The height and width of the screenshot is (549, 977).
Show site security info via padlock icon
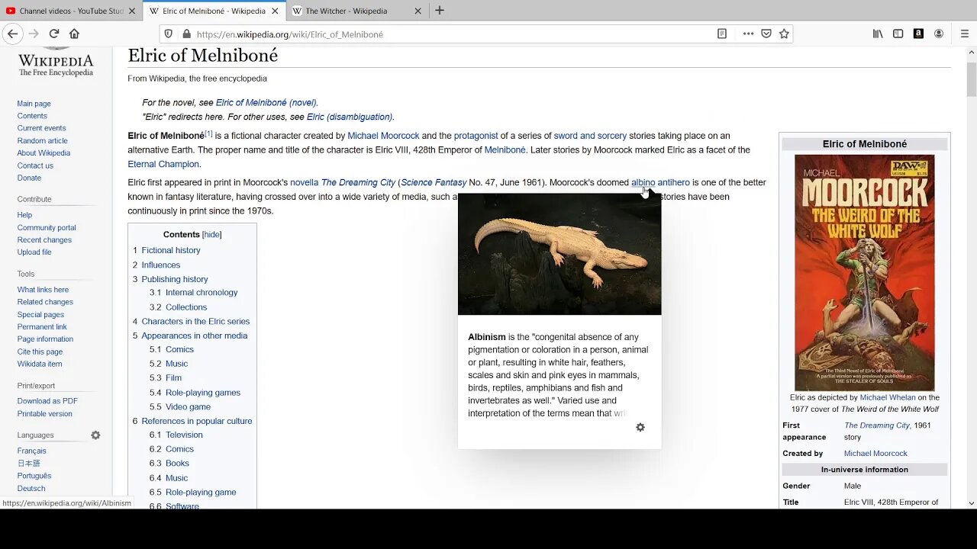185,34
